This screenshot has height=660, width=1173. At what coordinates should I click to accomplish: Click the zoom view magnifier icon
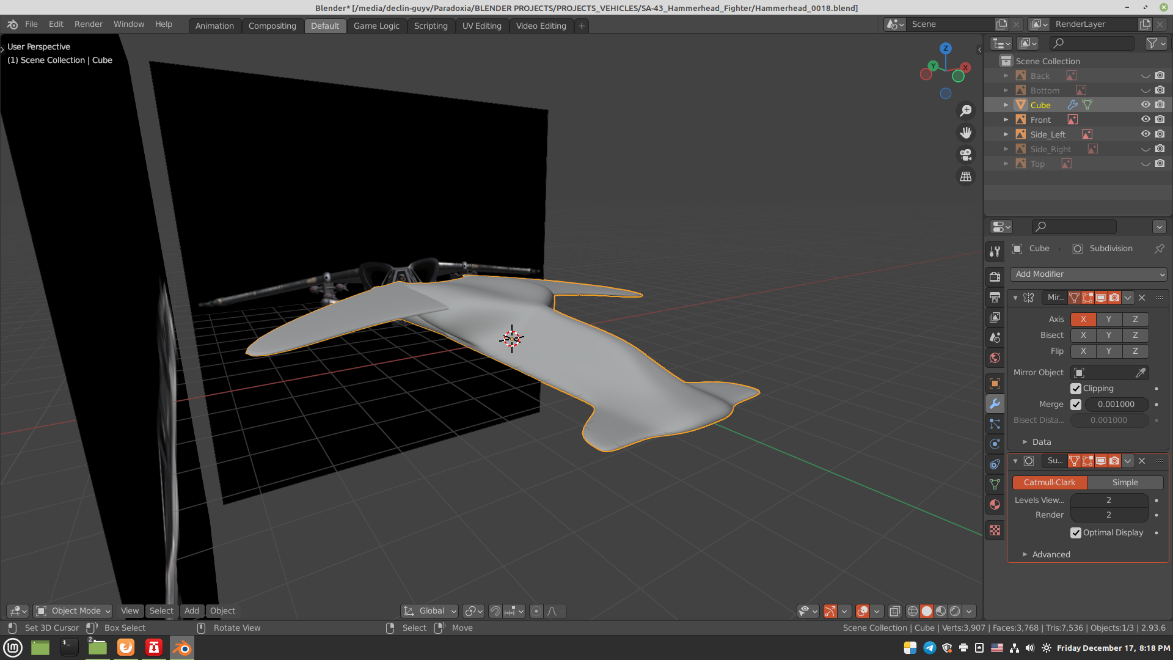pyautogui.click(x=966, y=111)
